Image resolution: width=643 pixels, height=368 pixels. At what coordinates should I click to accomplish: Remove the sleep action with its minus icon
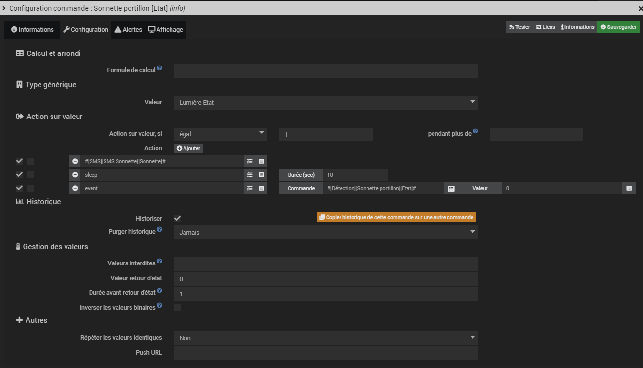tap(75, 175)
